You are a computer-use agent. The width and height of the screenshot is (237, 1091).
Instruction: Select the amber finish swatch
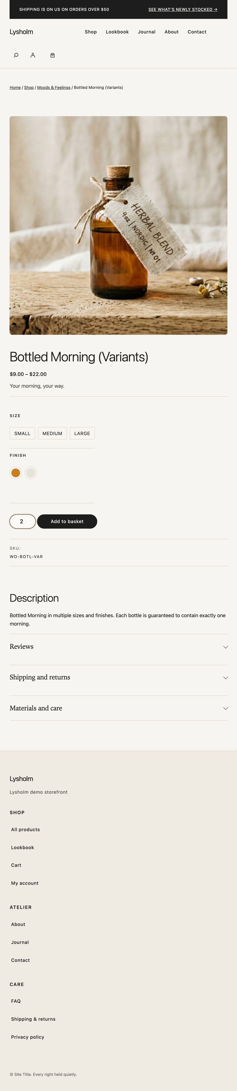tap(15, 473)
